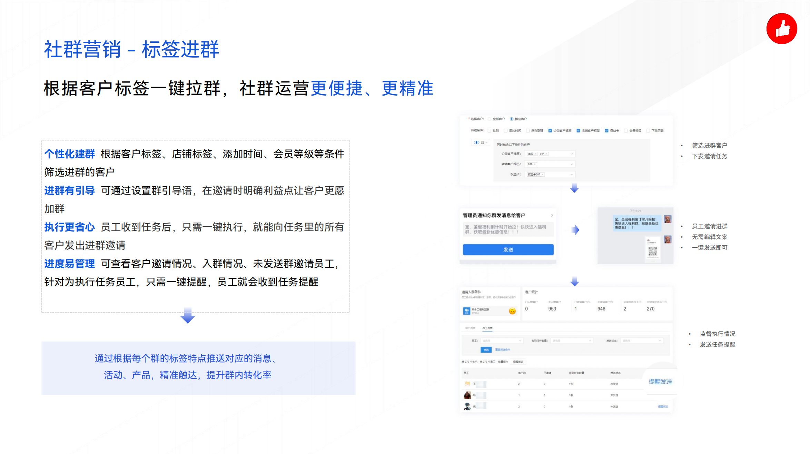
Task: Switch to the 客户列表 tab
Action: coord(470,328)
